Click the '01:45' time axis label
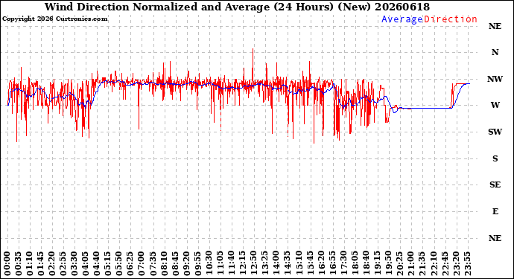Viewport: 514px width, 279px height. pos(41,264)
